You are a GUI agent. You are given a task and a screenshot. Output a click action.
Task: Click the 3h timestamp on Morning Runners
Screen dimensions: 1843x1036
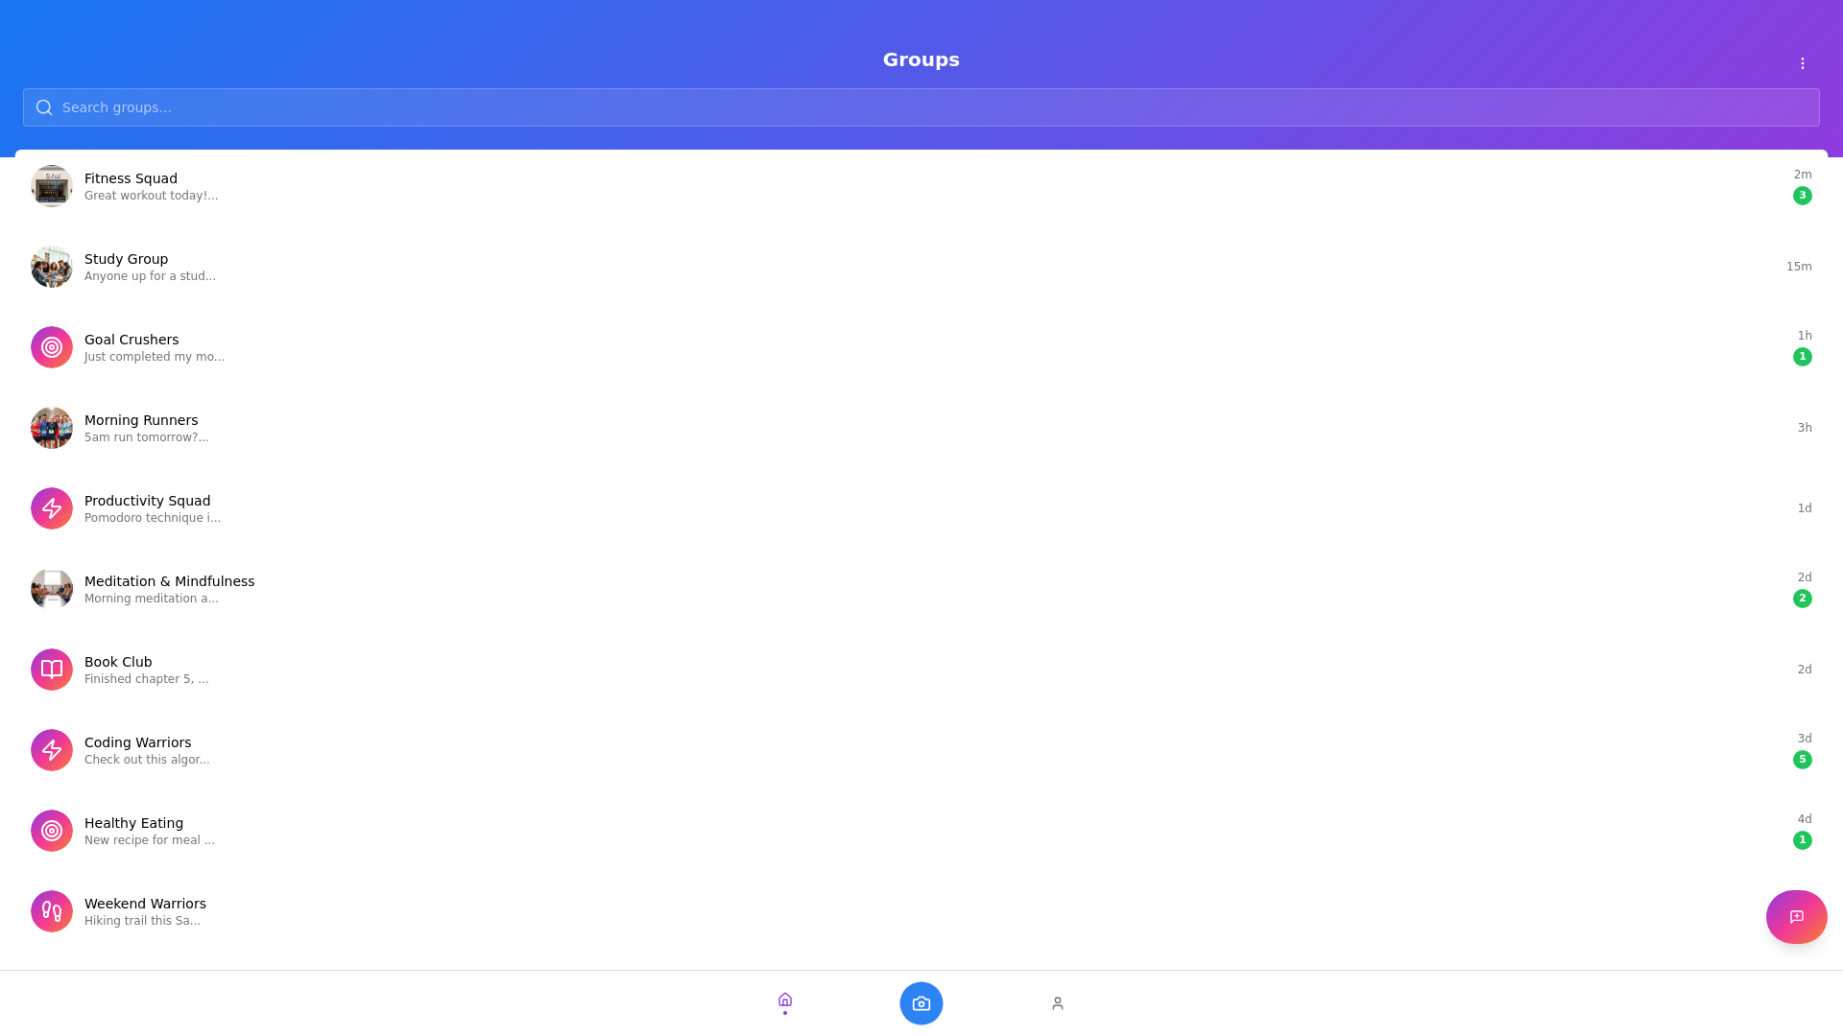(x=1803, y=428)
